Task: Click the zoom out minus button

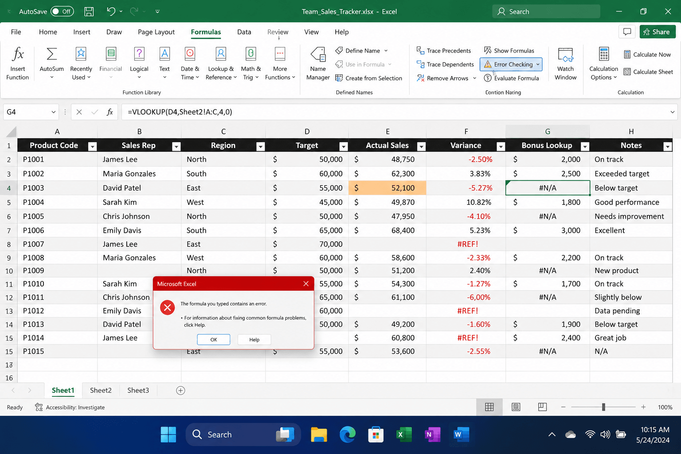Action: (x=563, y=407)
